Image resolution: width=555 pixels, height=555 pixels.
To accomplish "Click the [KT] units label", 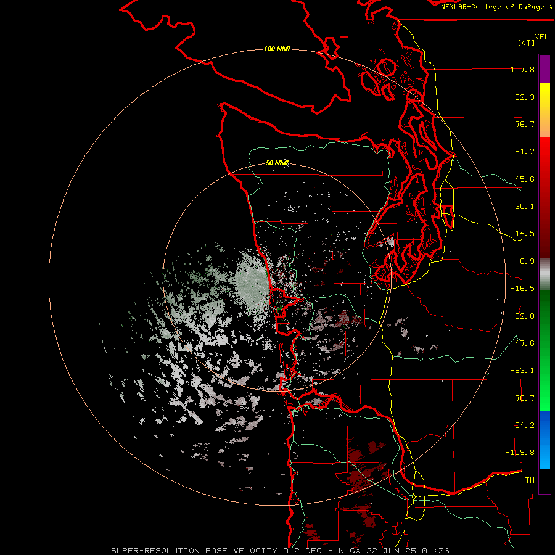I will click(527, 43).
